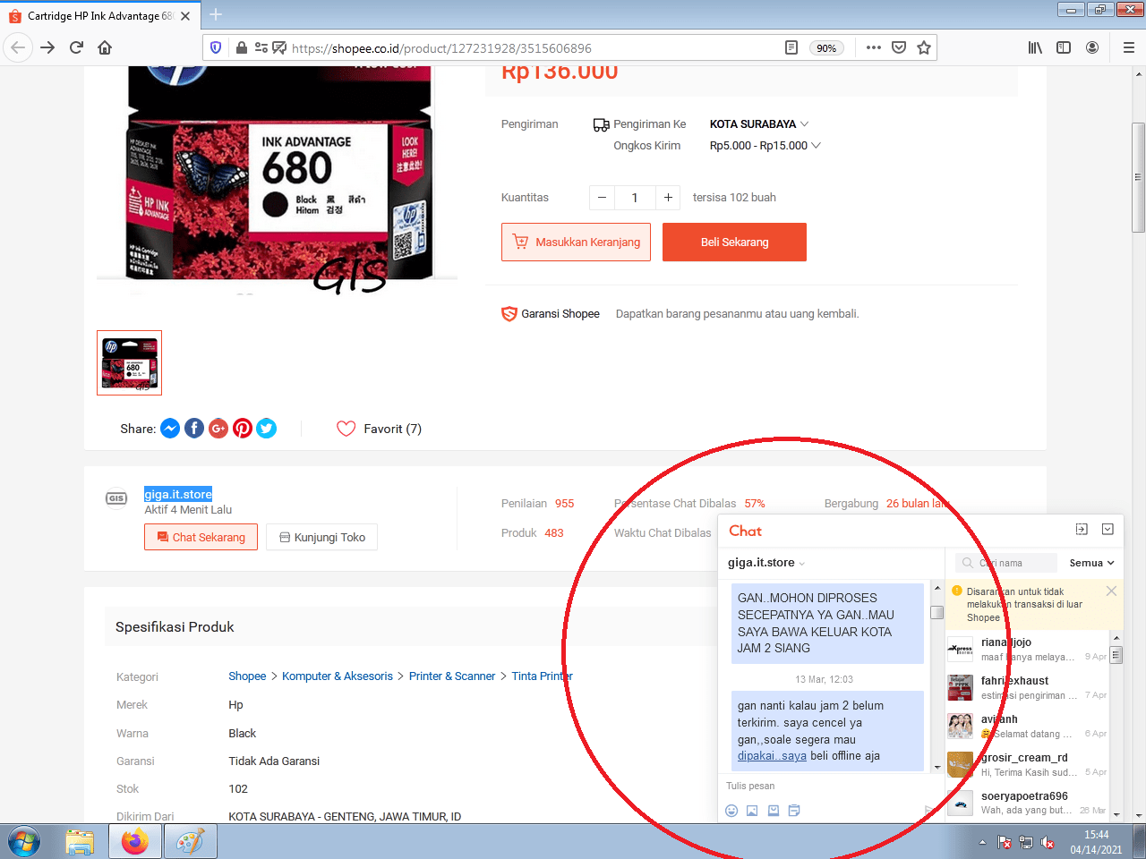Screen dimensions: 1146x859
Task: Click the chat messages scrollbar thumb
Action: coord(936,613)
